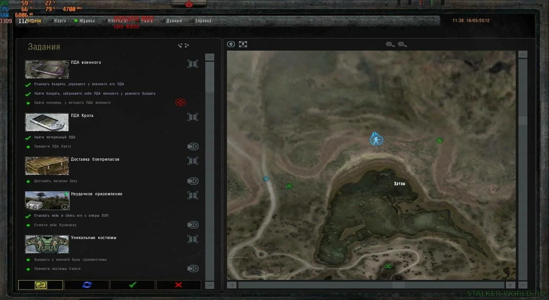Click the red power button at top
The image size is (549, 300).
(189, 4)
